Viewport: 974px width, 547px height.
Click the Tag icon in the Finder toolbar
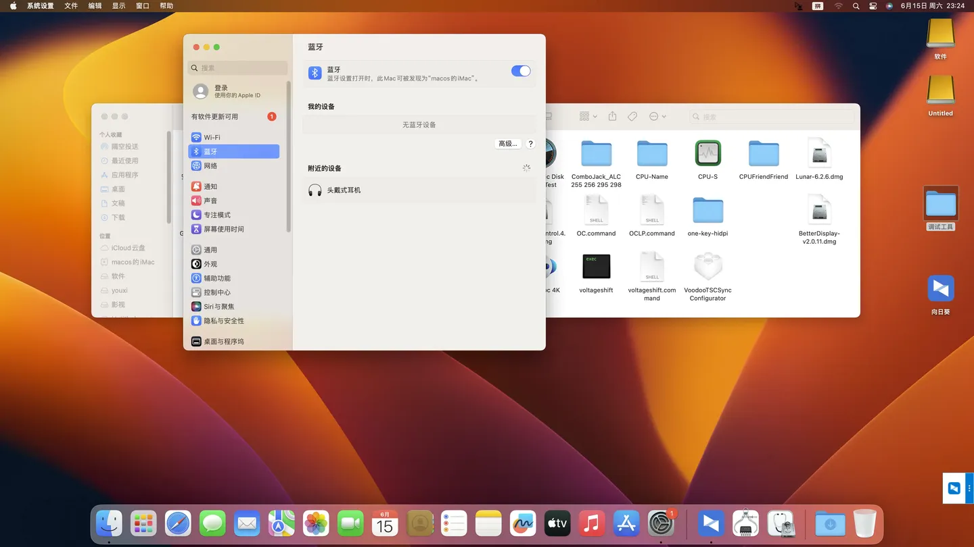632,116
